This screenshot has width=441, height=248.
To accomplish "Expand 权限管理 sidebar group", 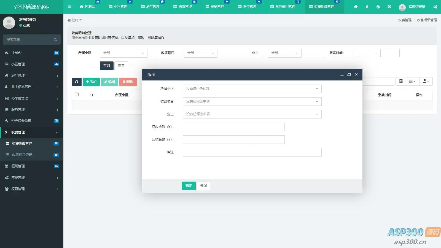I will tap(32, 189).
